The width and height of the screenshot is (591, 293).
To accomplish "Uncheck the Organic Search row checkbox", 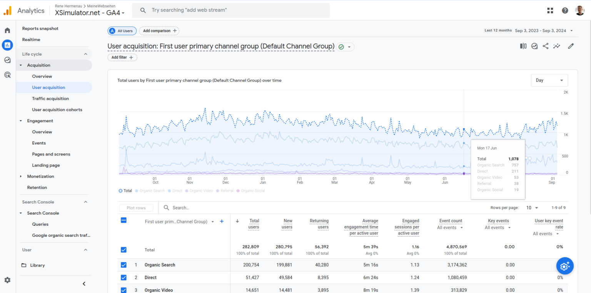I will 124,265.
